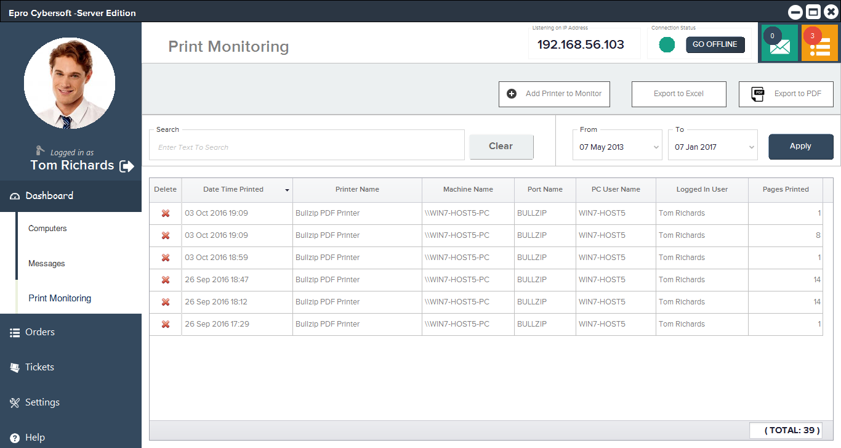
Task: Click the Orders list icon
Action: point(15,333)
